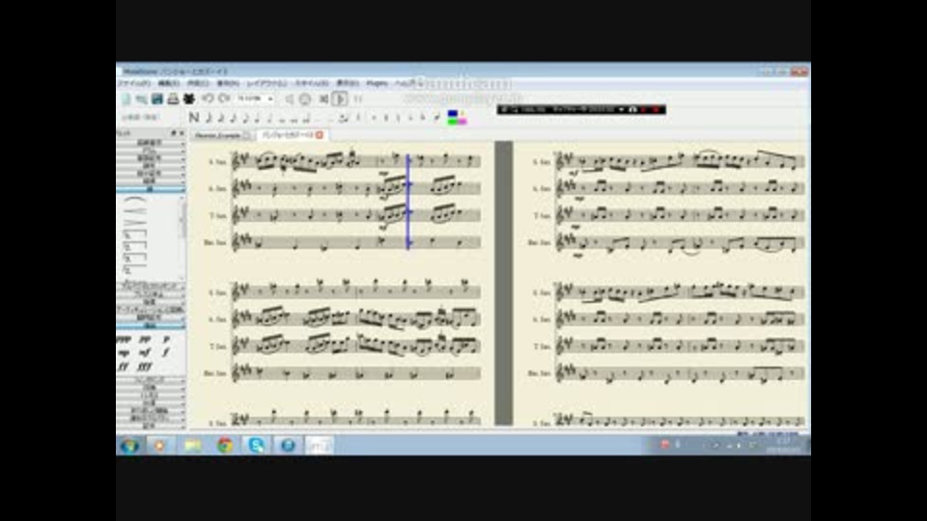The image size is (927, 521).
Task: Collapse the highlighted dynamics palette header
Action: 151,326
